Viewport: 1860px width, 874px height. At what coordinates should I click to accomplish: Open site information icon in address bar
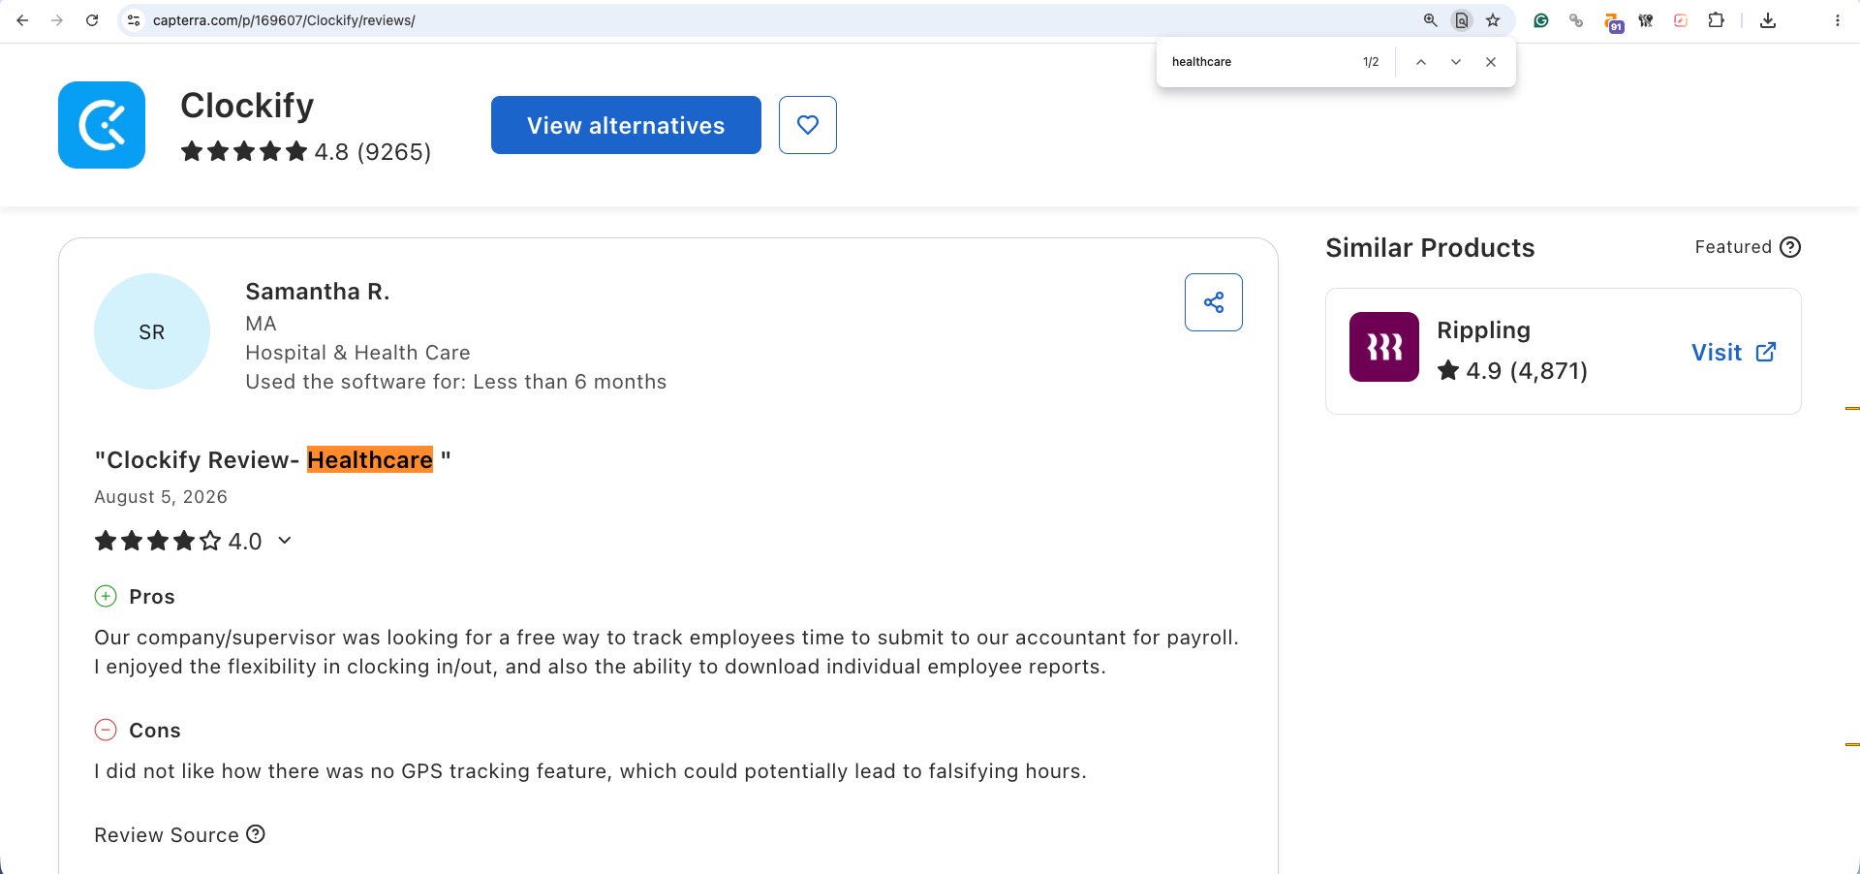(134, 20)
